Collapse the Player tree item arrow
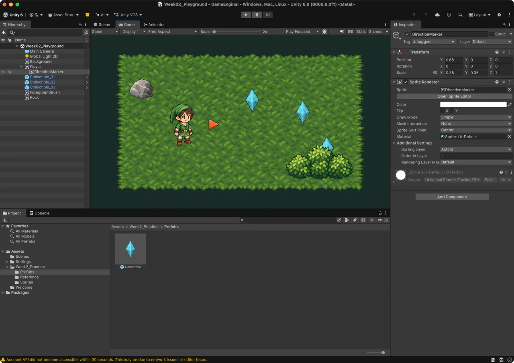Viewport: 514px width, 363px height. pyautogui.click(x=21, y=67)
